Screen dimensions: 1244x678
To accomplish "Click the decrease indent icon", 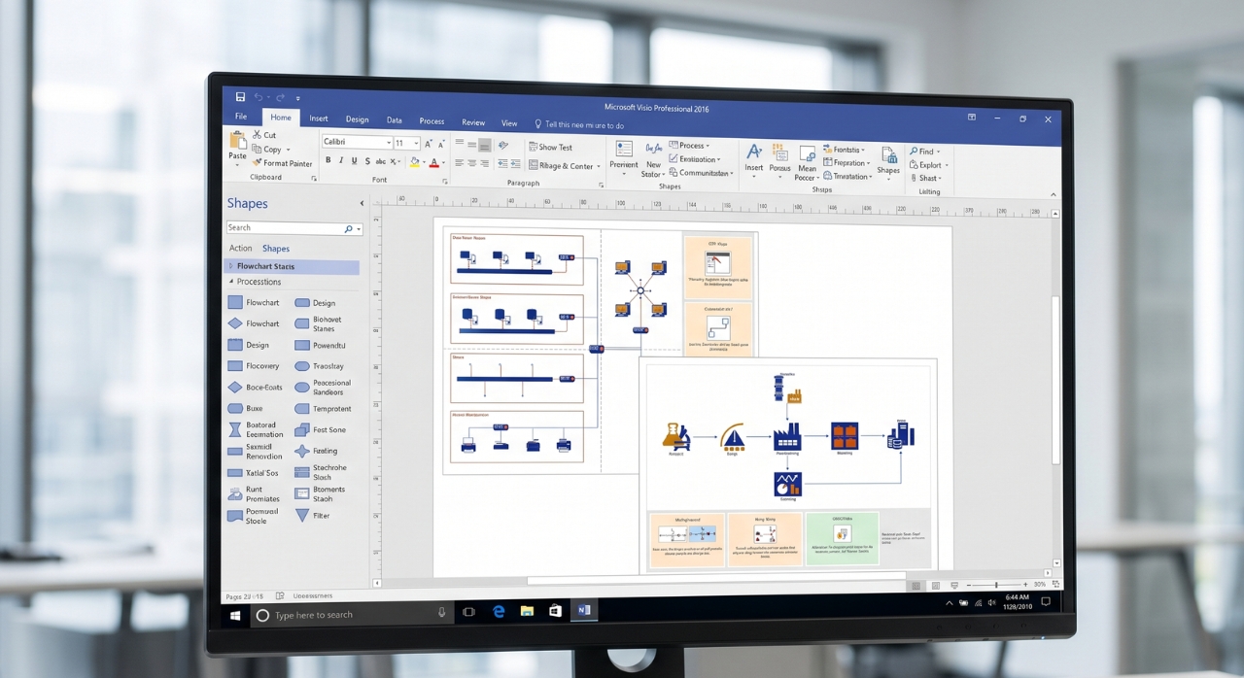I will click(x=502, y=163).
